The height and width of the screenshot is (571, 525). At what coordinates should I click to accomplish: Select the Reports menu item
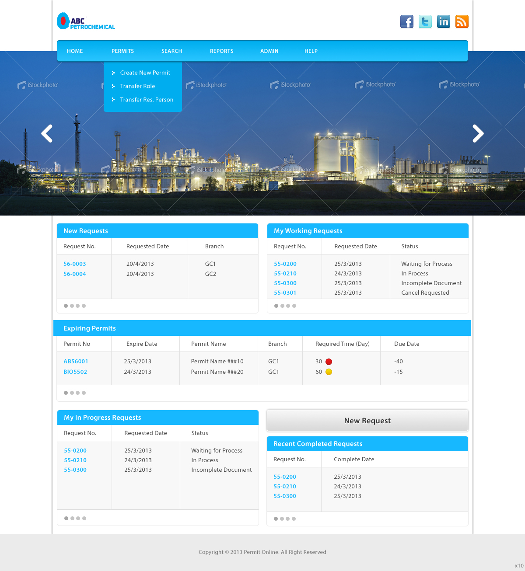coord(221,51)
